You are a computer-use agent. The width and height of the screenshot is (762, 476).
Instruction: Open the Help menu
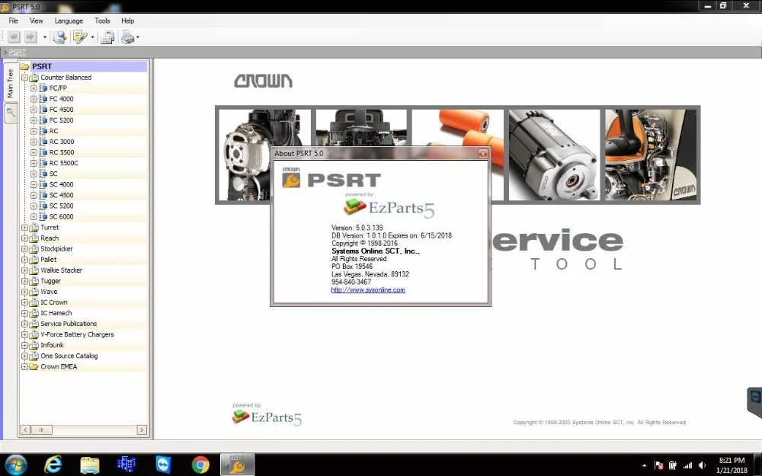[128, 21]
